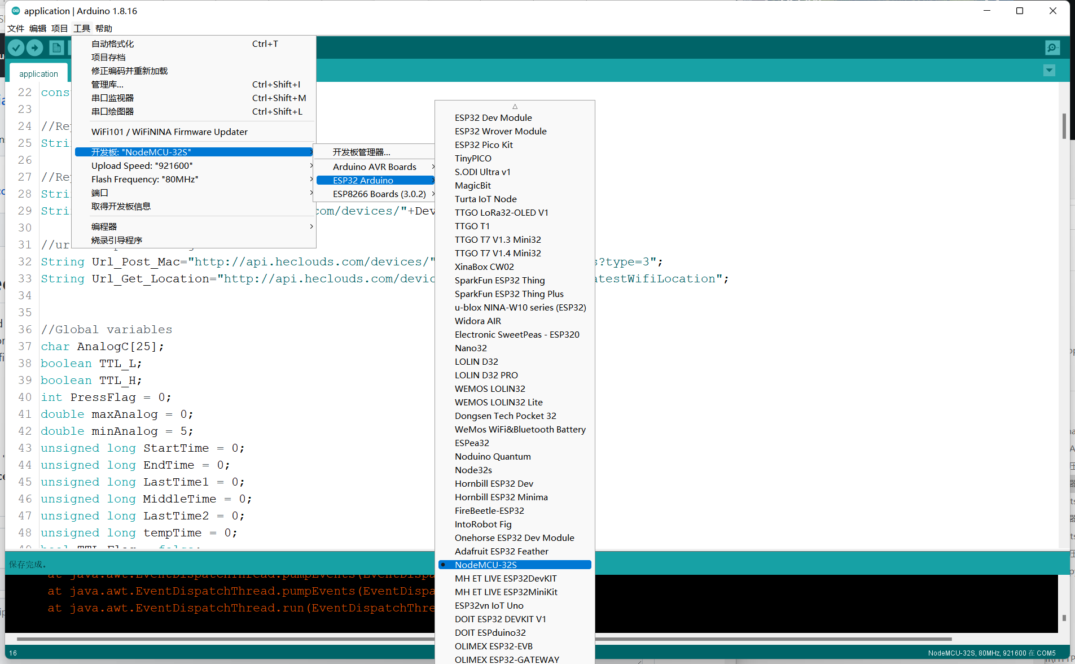Viewport: 1075px width, 664px height.
Task: Open the sketch tab dropdown arrow
Action: [1049, 70]
